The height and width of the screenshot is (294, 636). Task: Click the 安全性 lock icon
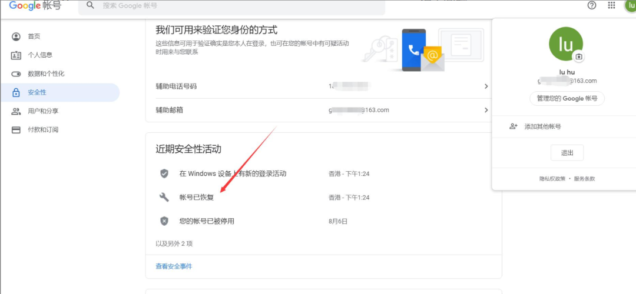coord(16,92)
